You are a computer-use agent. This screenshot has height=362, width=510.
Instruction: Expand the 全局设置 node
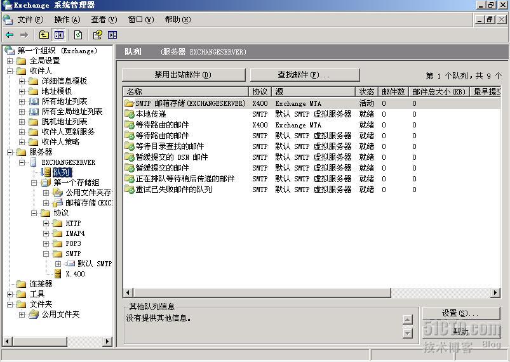[x=10, y=61]
